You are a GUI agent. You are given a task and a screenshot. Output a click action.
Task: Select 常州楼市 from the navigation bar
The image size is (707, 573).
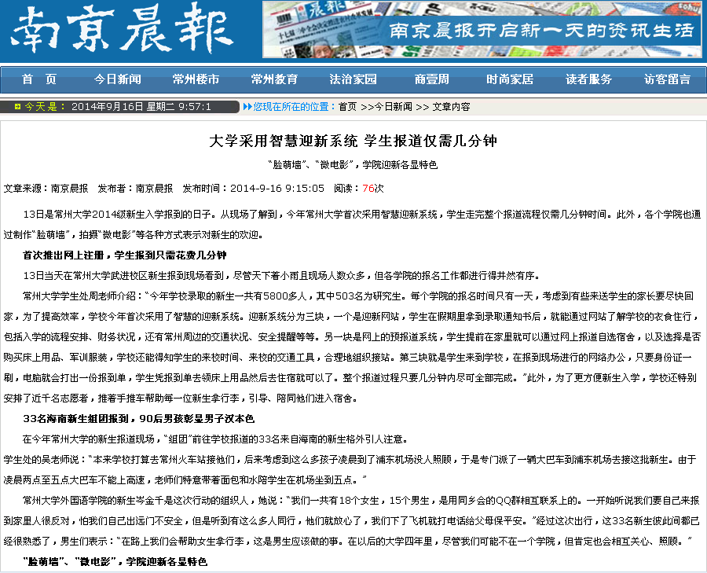196,79
